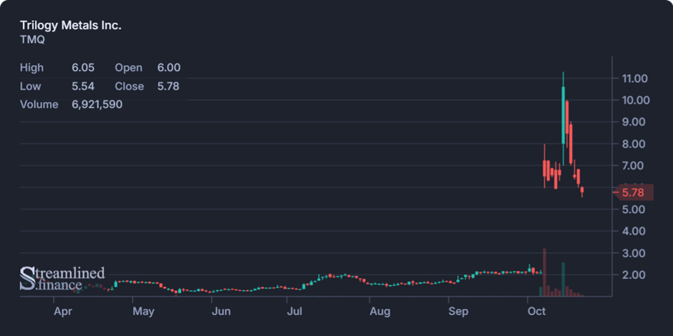This screenshot has height=336, width=673.
Task: Select the Low value 5.54
Action: [x=83, y=86]
